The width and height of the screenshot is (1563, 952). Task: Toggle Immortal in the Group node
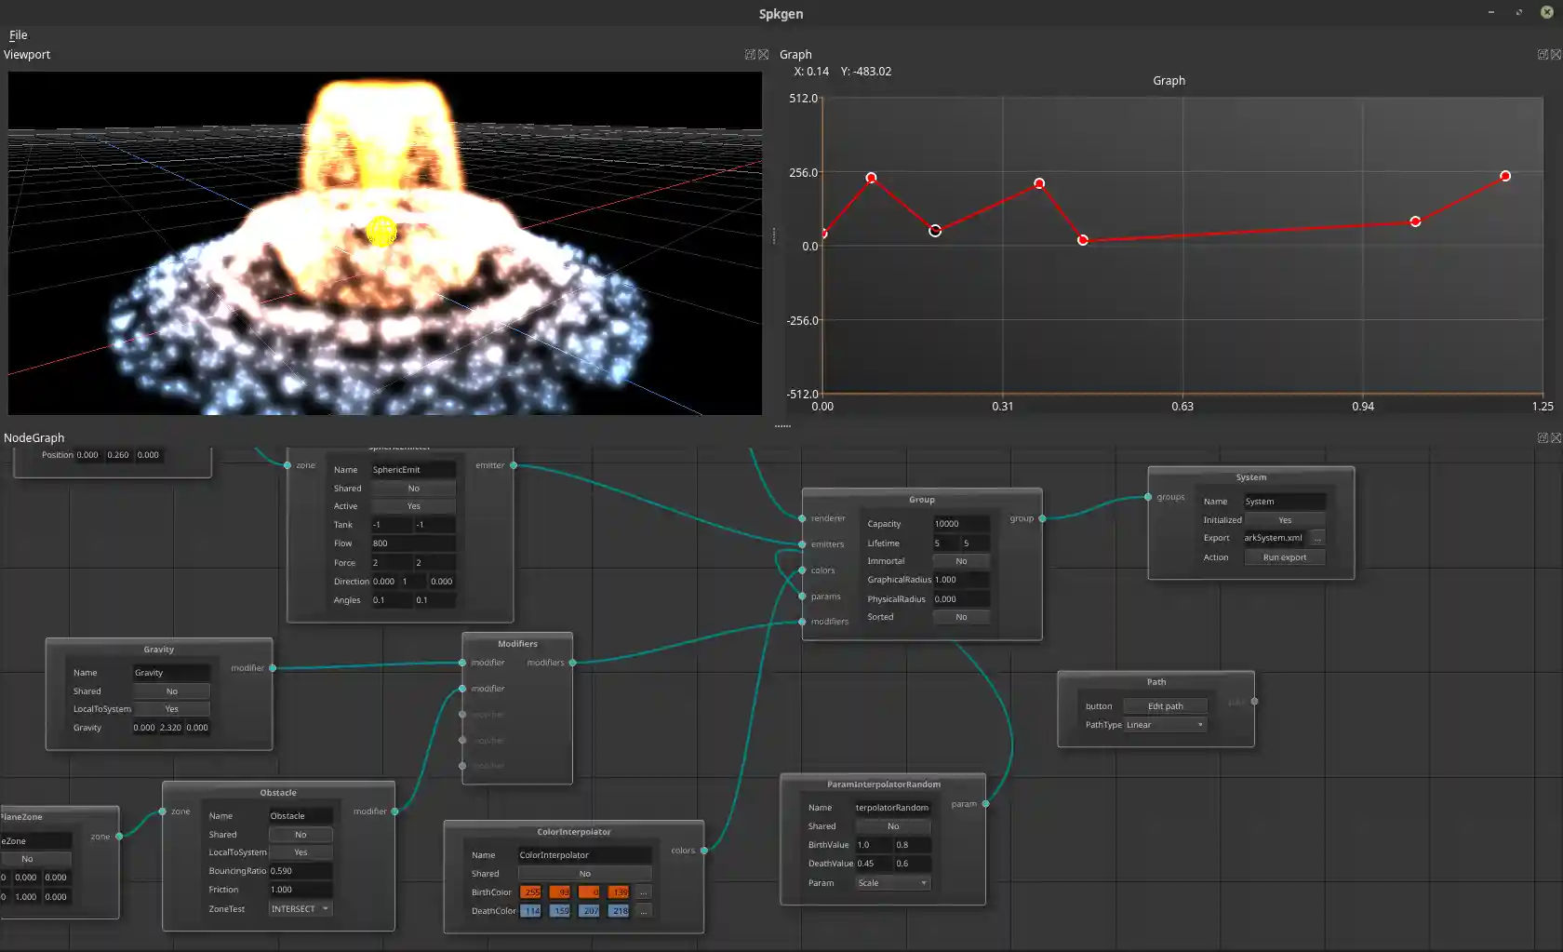click(x=961, y=561)
